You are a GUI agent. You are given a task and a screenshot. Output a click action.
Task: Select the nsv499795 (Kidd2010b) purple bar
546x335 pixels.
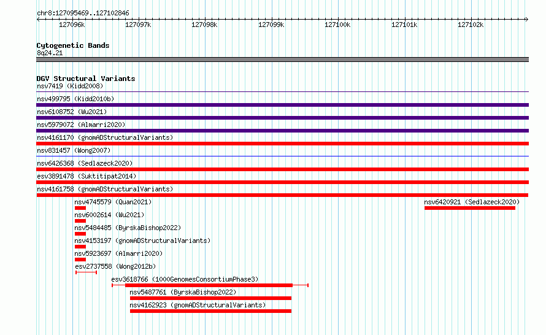tap(282, 105)
